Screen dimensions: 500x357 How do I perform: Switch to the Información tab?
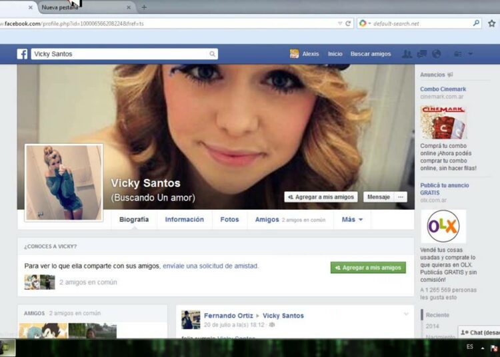point(184,220)
